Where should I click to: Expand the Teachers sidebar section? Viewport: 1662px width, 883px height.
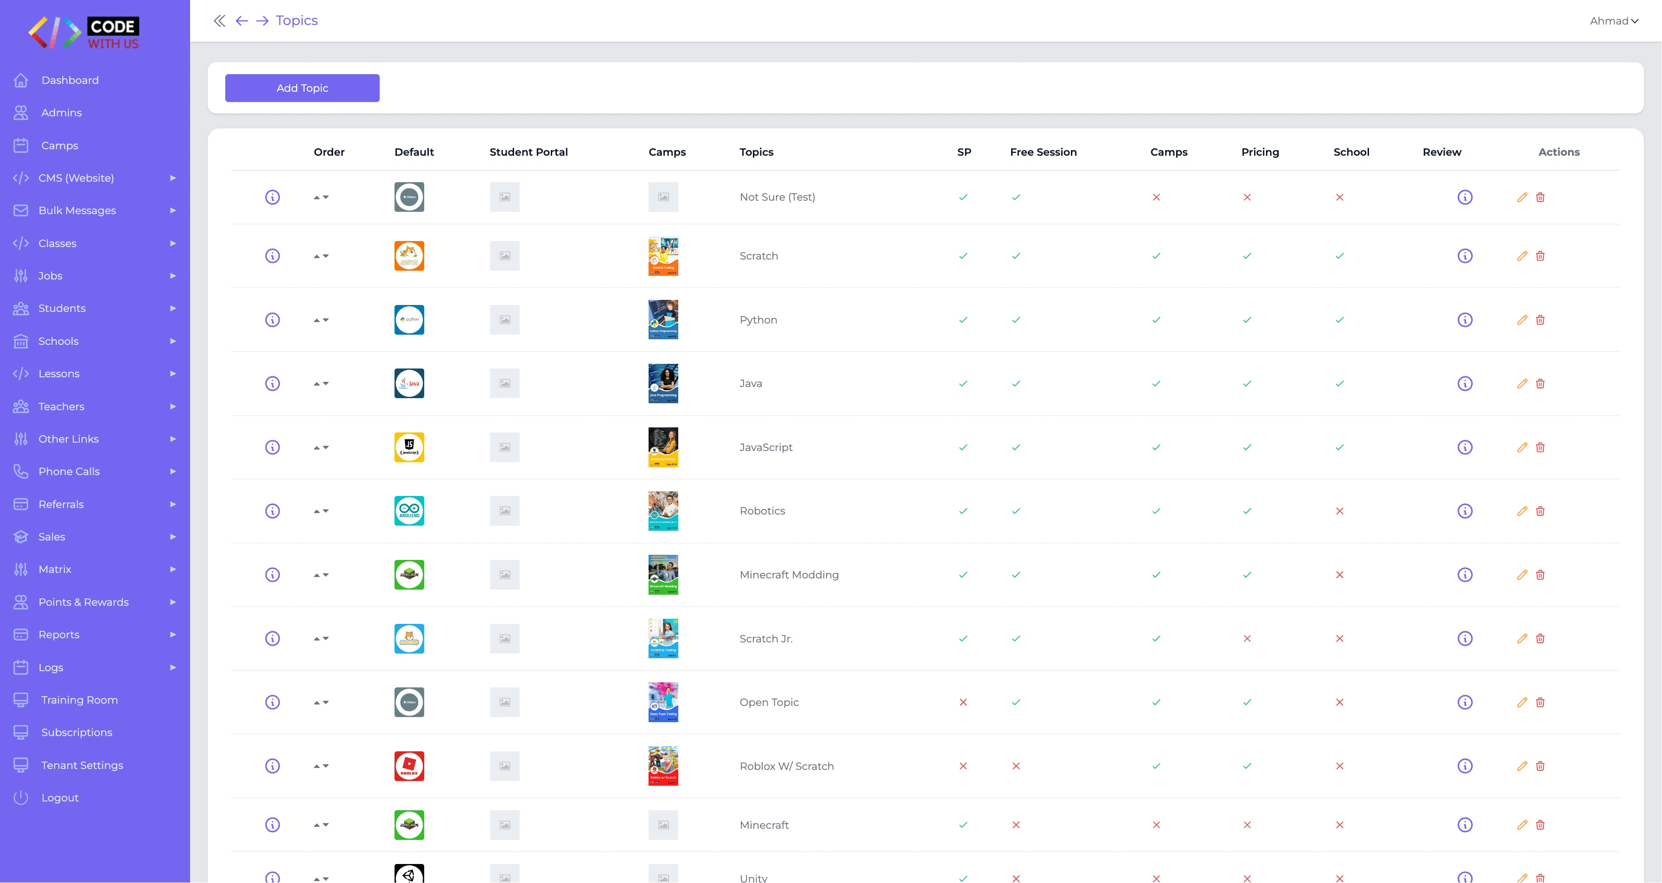[95, 407]
